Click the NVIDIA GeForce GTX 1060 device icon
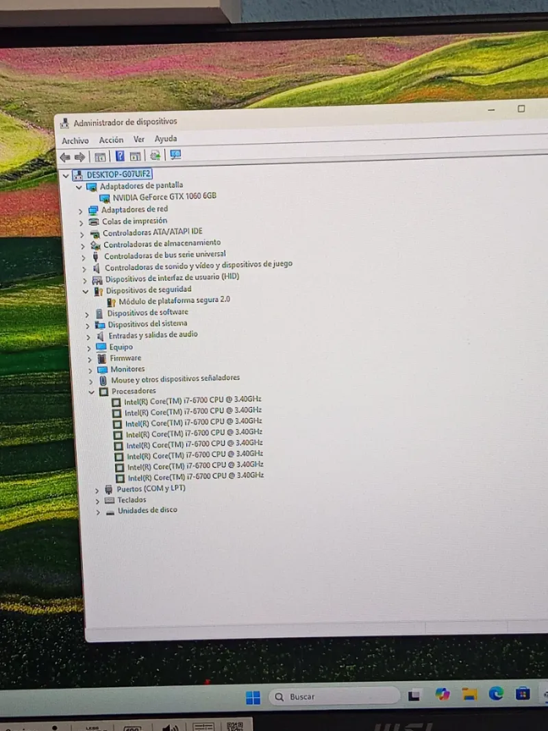Image resolution: width=548 pixels, height=731 pixels. click(105, 199)
